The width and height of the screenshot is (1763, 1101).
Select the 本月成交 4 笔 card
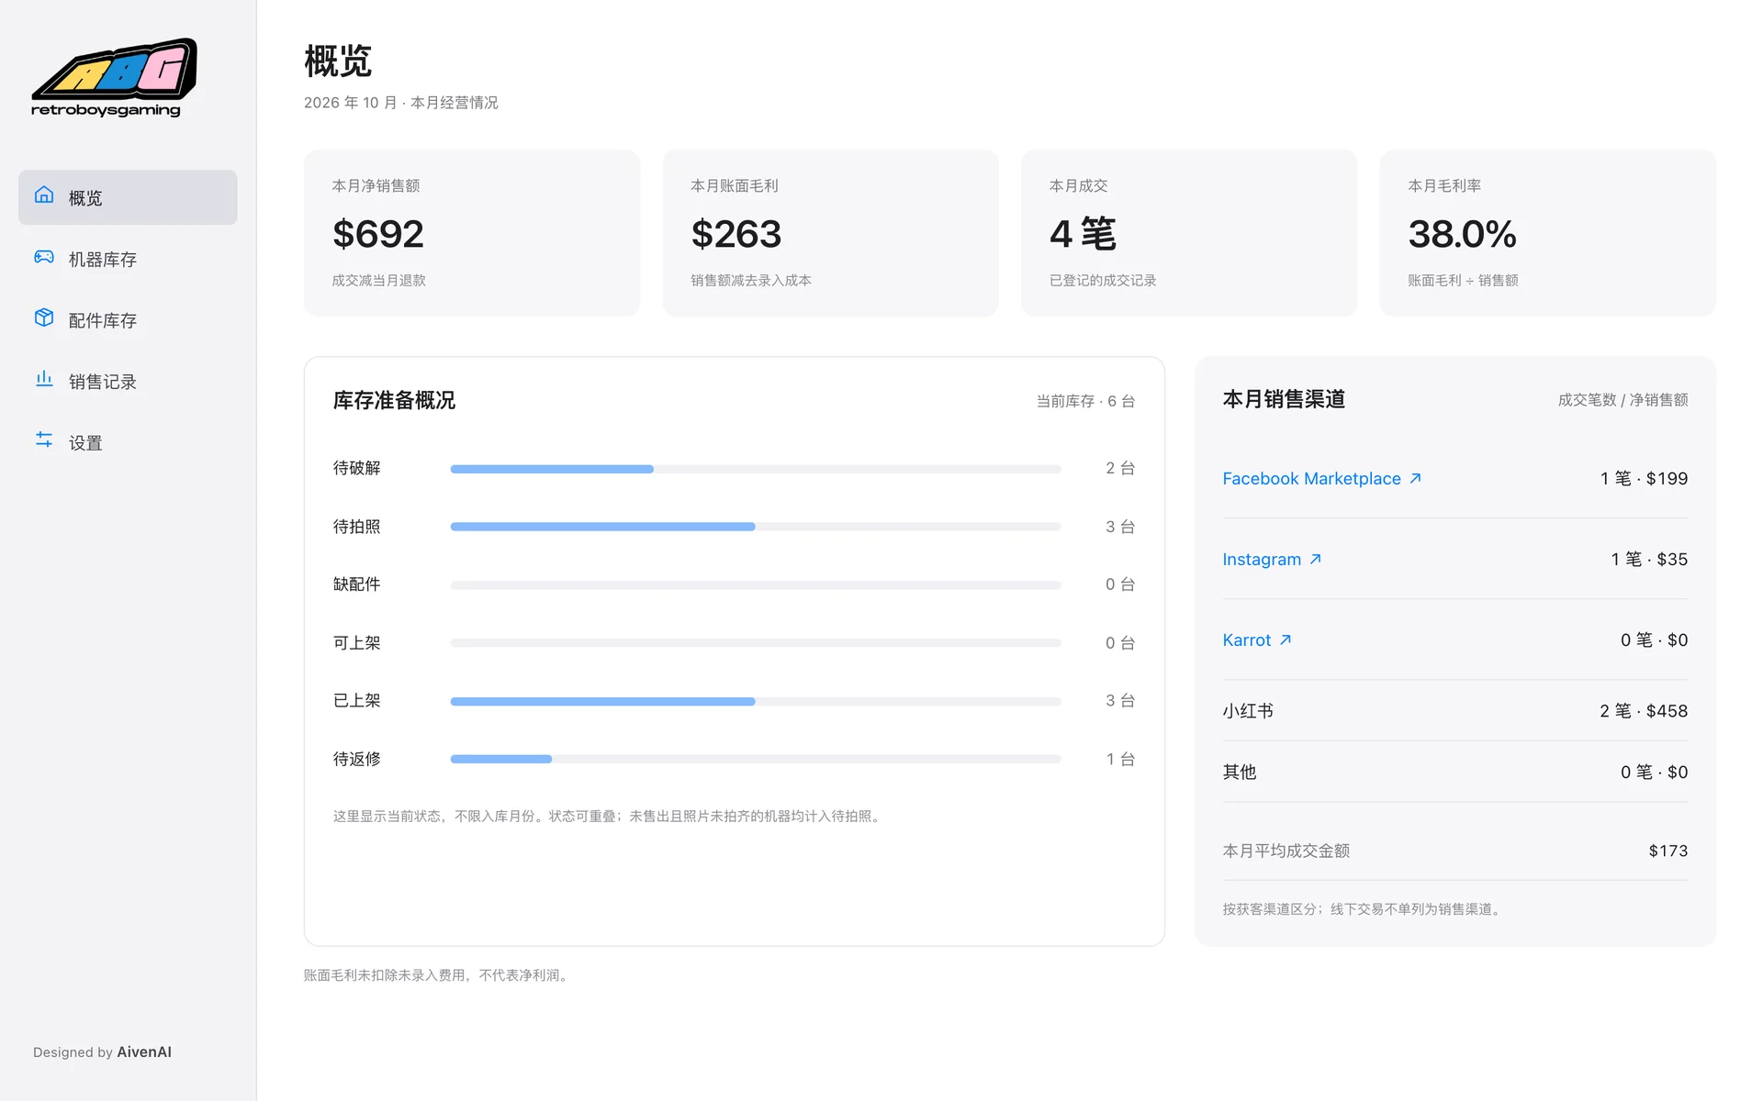(1189, 233)
